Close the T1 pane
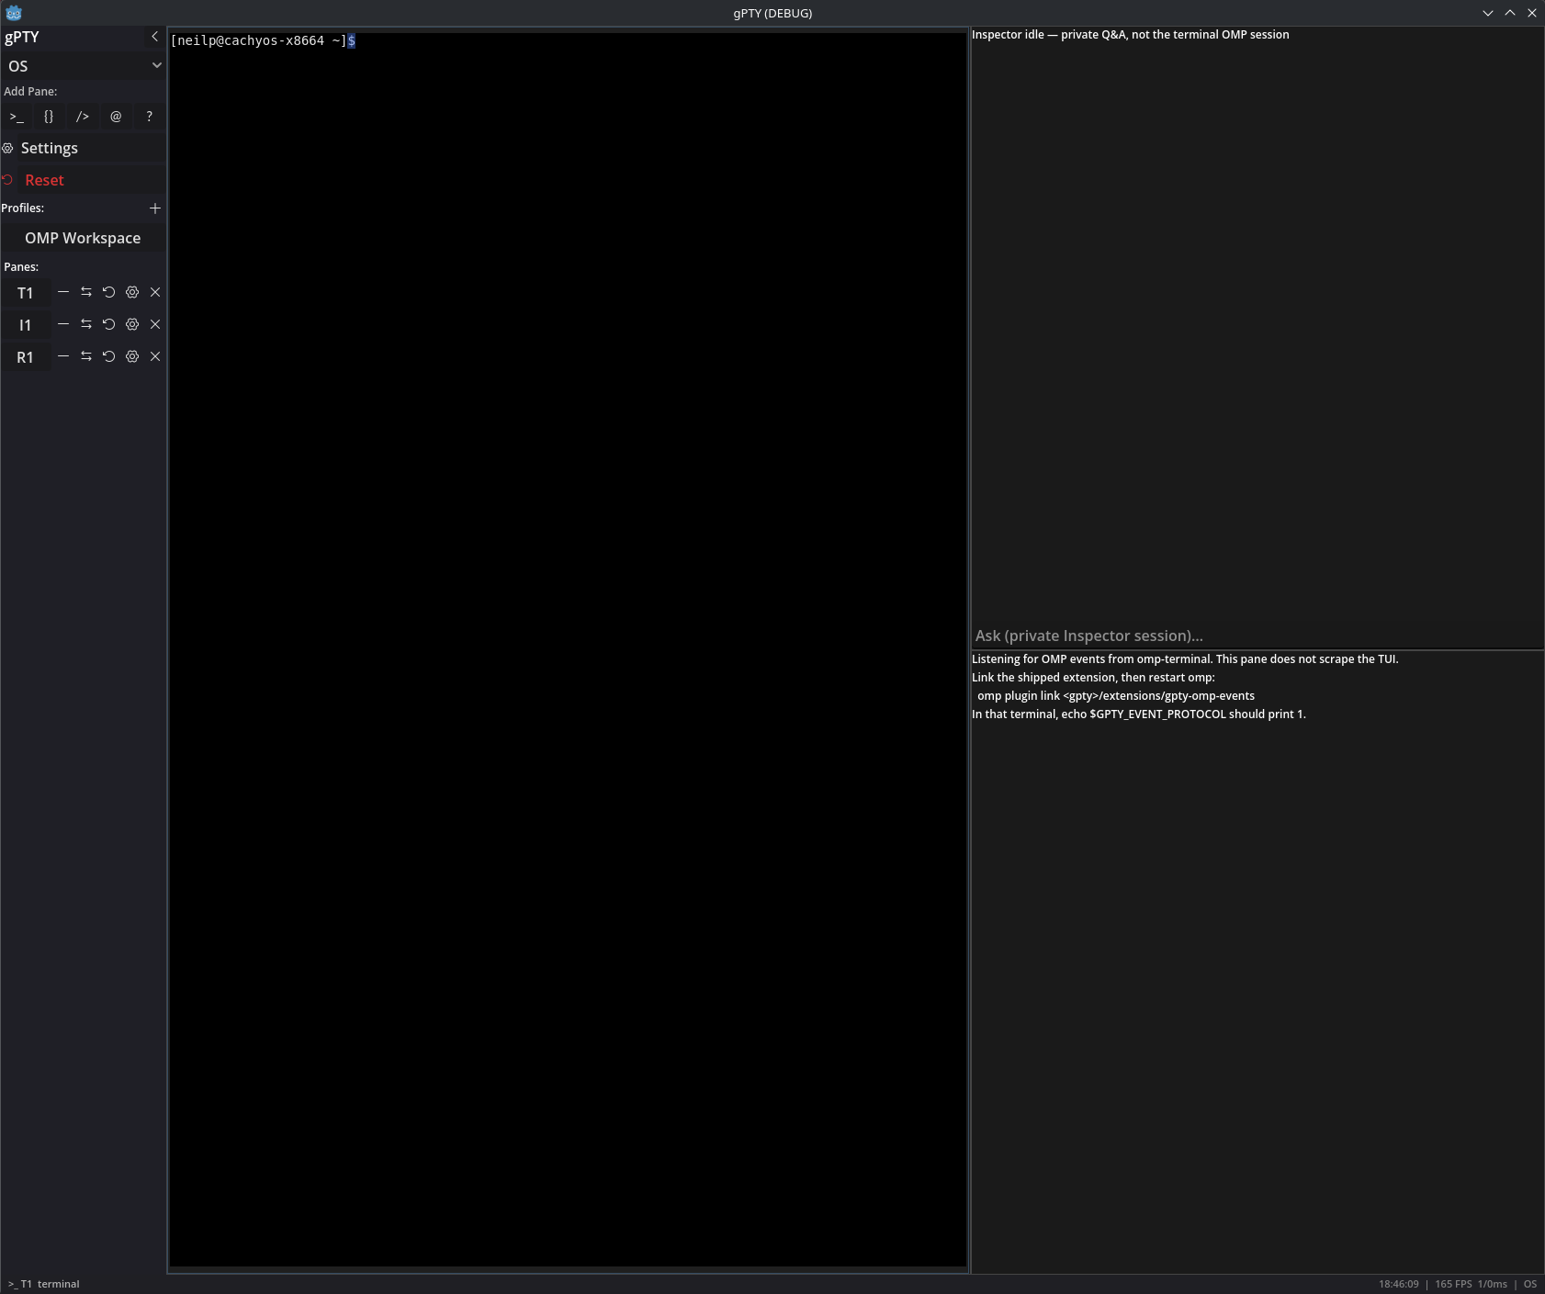 [155, 292]
